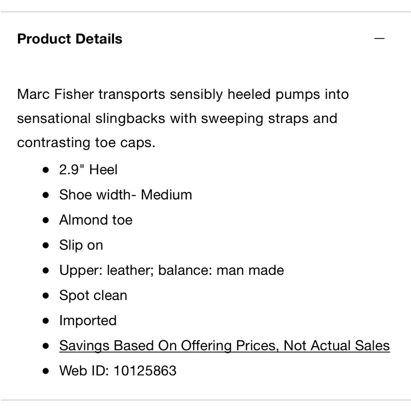Click the bullet before Savings link

click(46, 346)
